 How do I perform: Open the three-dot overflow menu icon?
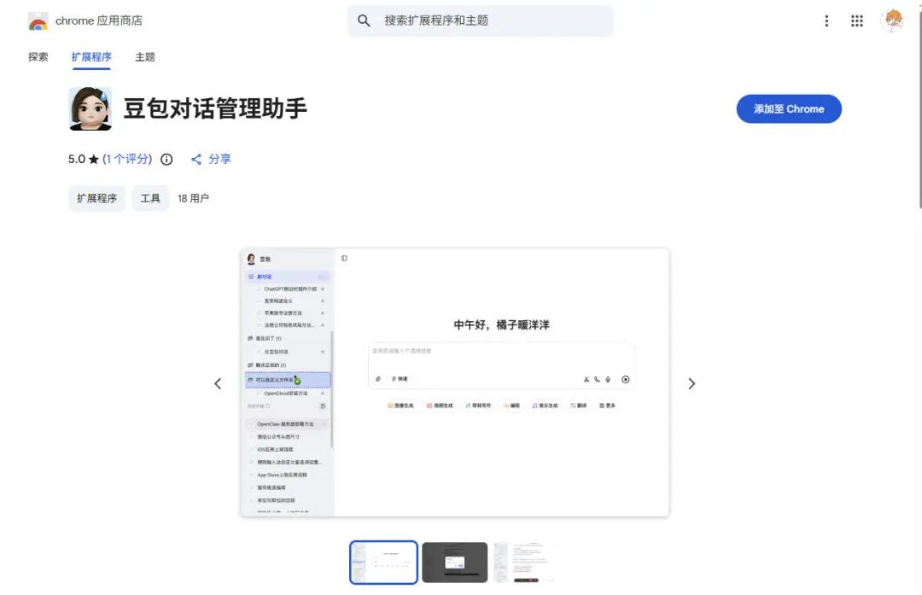click(x=826, y=20)
